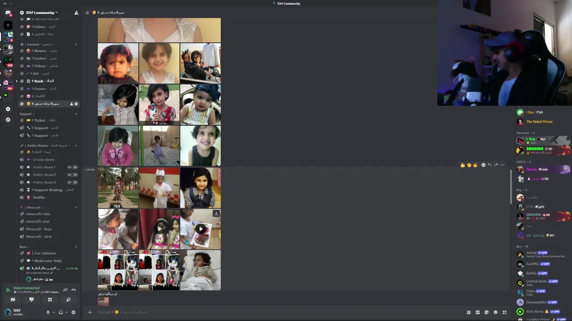Create channel in Minecraft category plus
Image resolution: width=572 pixels, height=321 pixels.
[x=76, y=207]
